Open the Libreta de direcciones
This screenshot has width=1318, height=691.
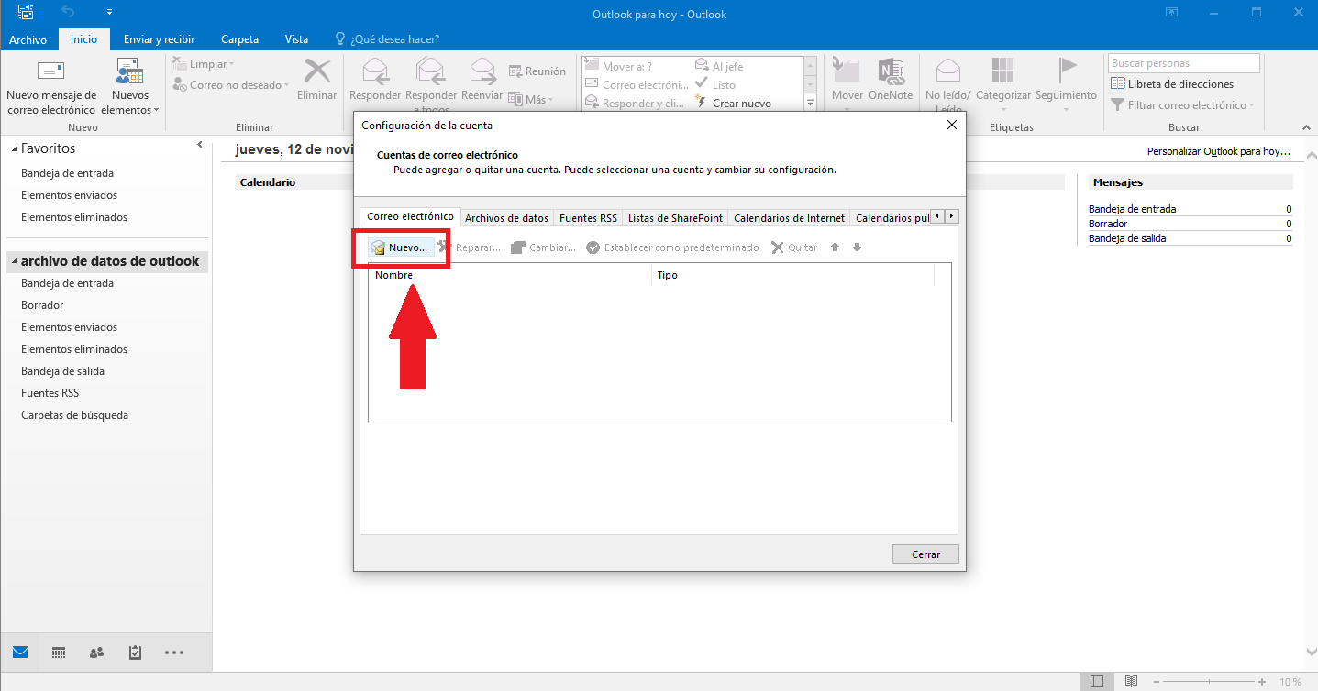click(x=1172, y=84)
